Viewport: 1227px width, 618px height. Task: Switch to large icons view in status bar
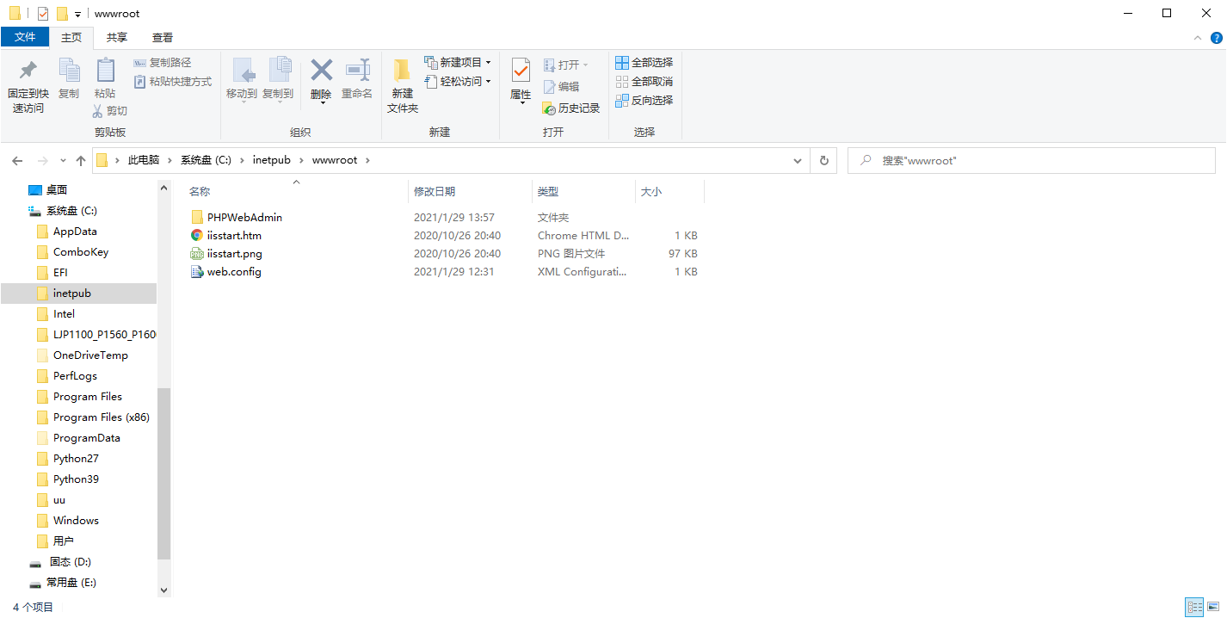(x=1213, y=608)
